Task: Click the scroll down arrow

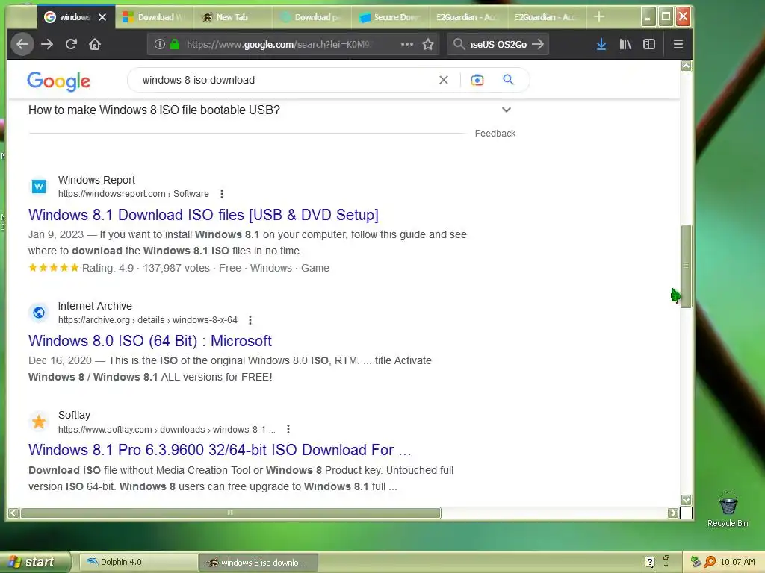Action: click(x=686, y=500)
